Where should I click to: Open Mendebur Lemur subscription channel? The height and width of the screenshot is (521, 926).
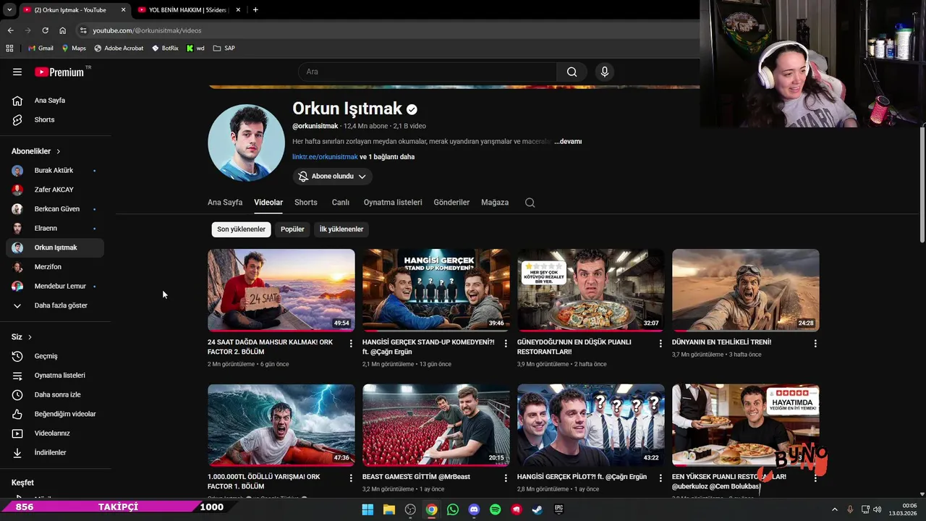tap(55, 287)
